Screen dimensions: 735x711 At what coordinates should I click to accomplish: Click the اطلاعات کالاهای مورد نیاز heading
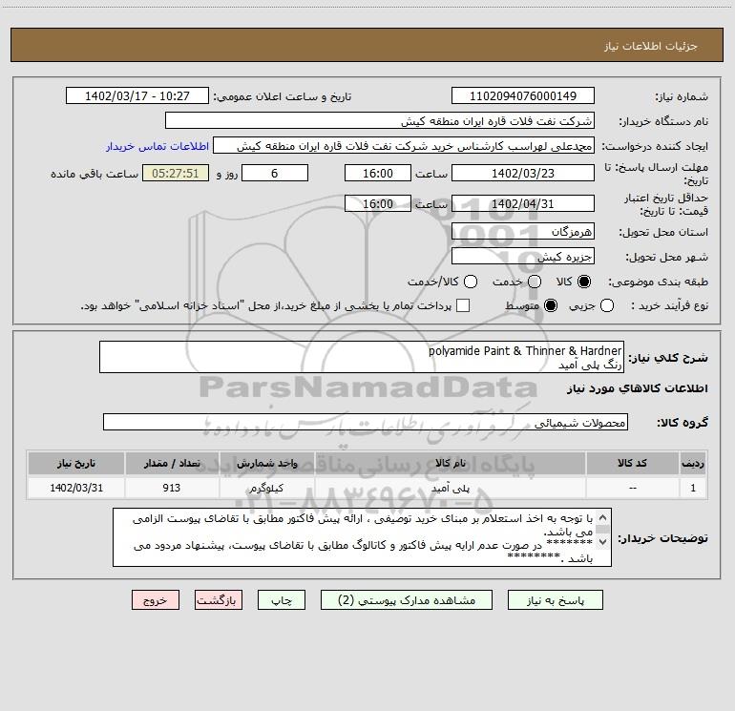click(x=637, y=388)
